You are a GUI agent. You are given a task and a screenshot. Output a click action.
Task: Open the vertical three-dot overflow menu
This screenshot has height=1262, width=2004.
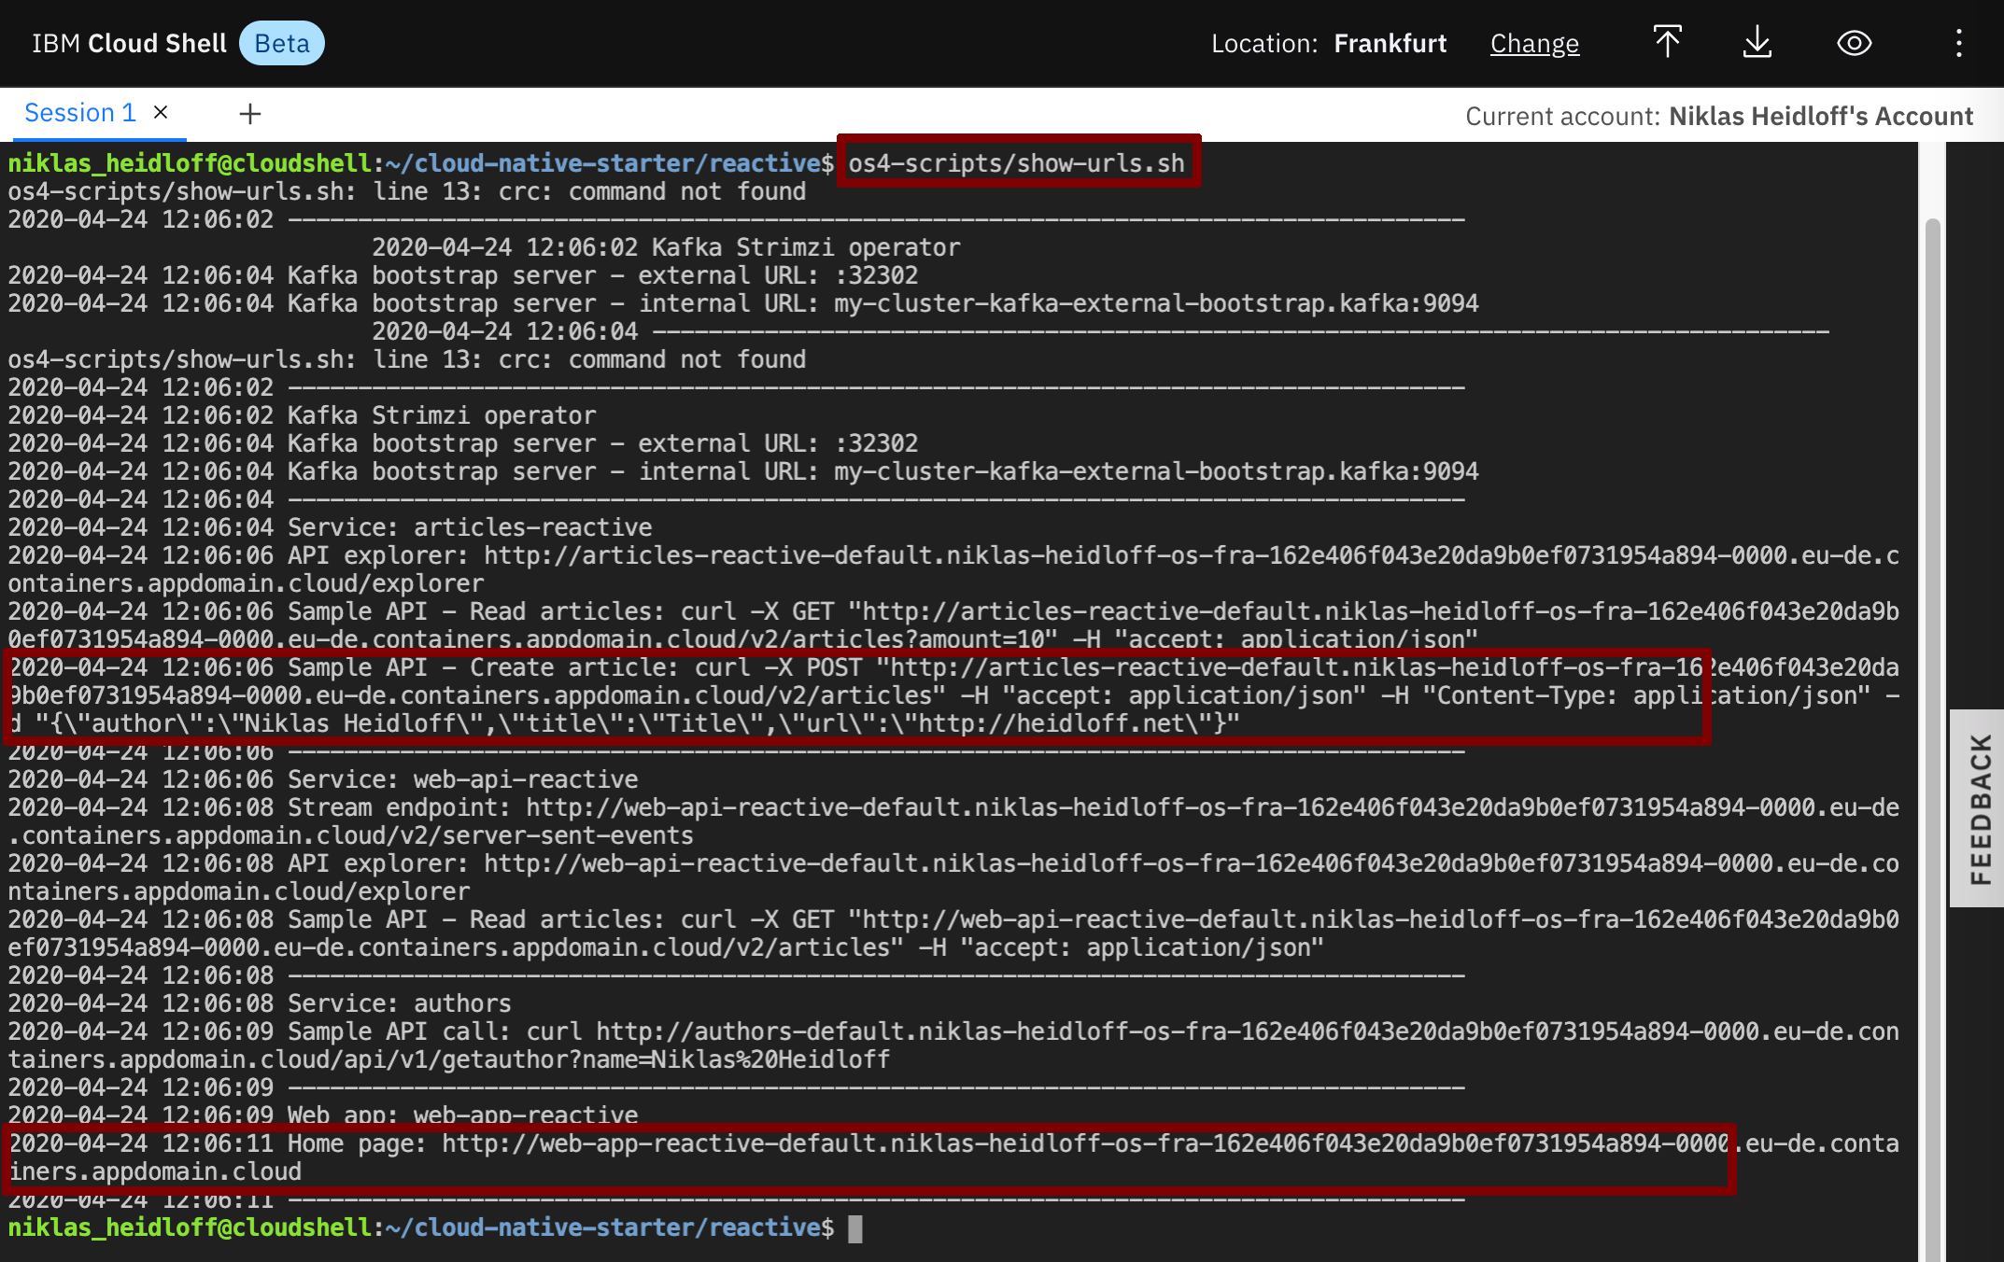[x=1958, y=43]
